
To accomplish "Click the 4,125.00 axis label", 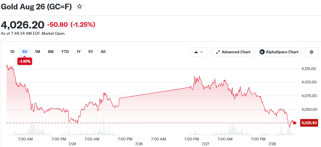I will [308, 69].
